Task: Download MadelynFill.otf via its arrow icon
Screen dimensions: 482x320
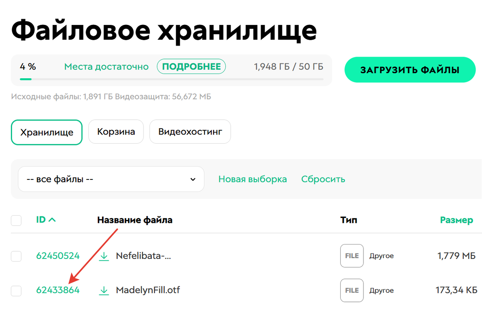Action: click(104, 290)
